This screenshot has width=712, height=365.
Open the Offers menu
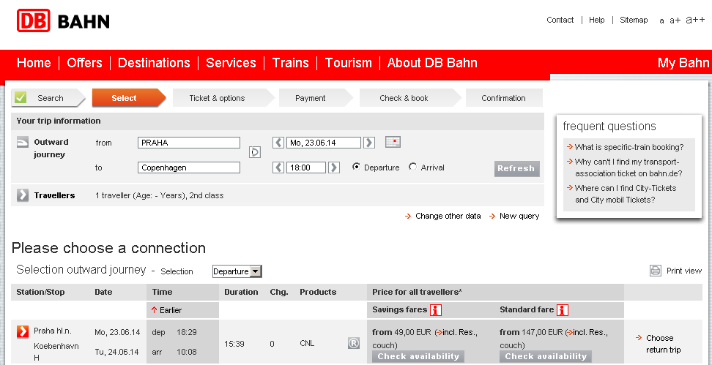84,63
